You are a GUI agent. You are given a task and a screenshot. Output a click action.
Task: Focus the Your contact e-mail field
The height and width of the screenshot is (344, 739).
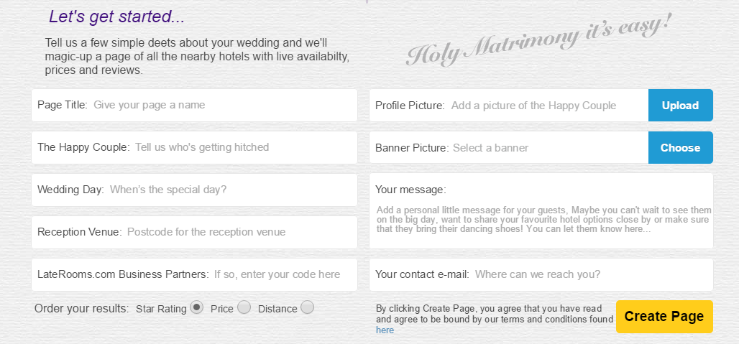541,275
